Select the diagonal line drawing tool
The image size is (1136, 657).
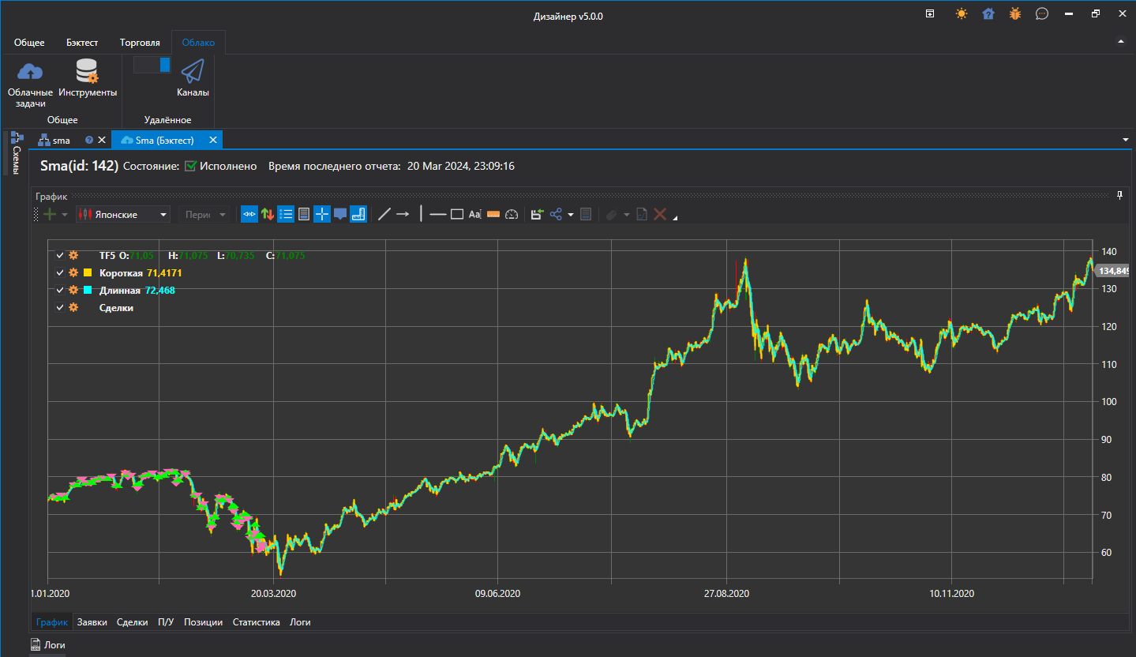click(384, 214)
